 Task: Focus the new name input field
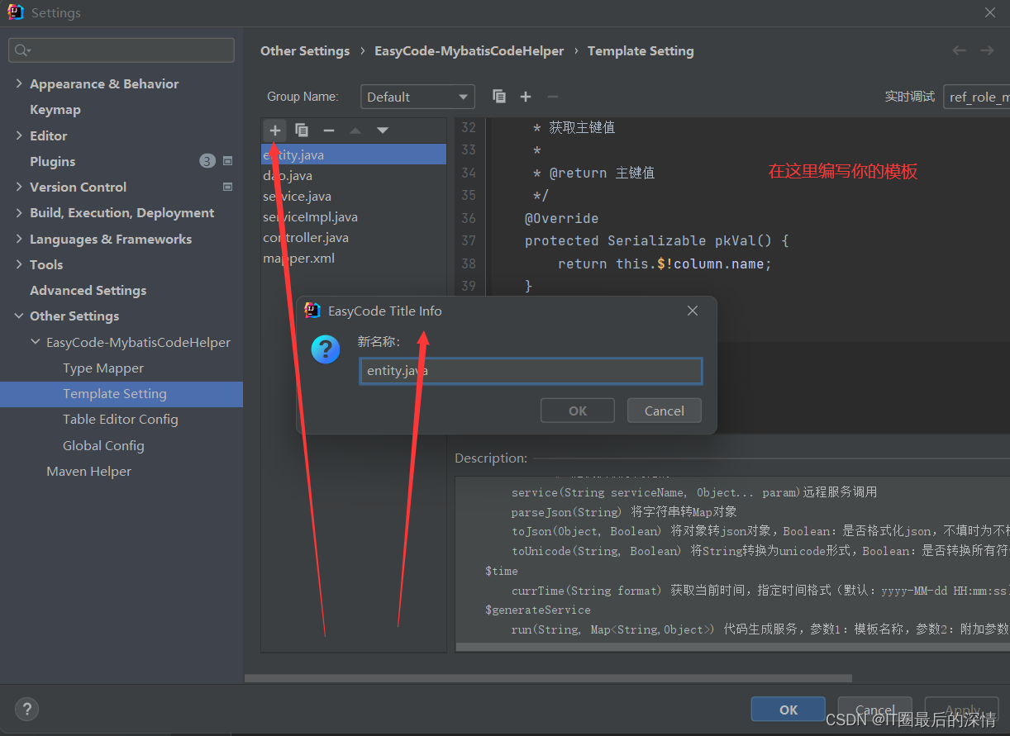(531, 371)
